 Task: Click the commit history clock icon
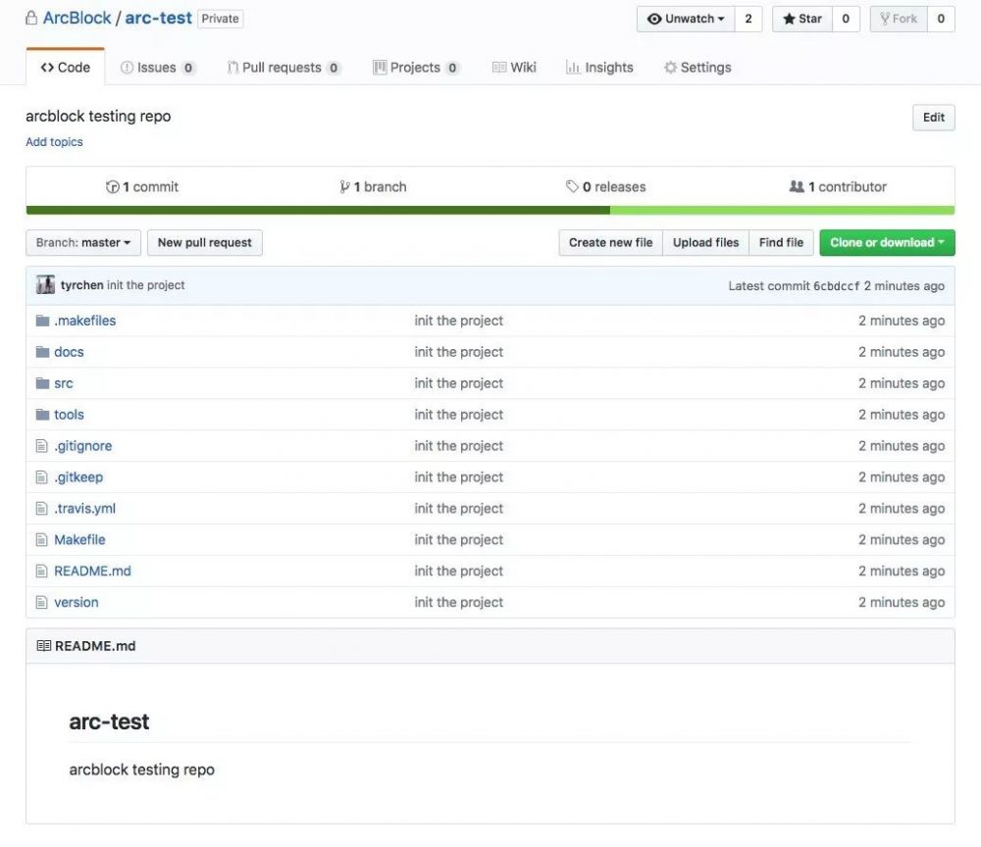click(113, 187)
